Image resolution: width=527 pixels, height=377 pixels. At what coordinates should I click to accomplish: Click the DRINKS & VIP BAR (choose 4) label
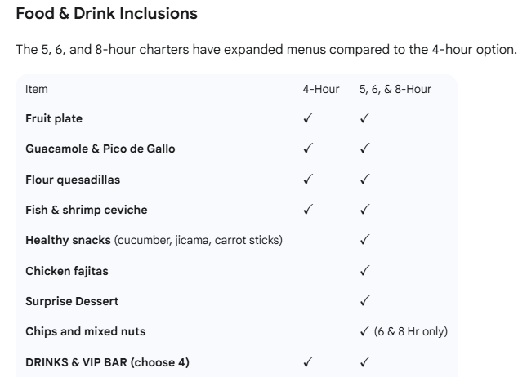coord(107,362)
